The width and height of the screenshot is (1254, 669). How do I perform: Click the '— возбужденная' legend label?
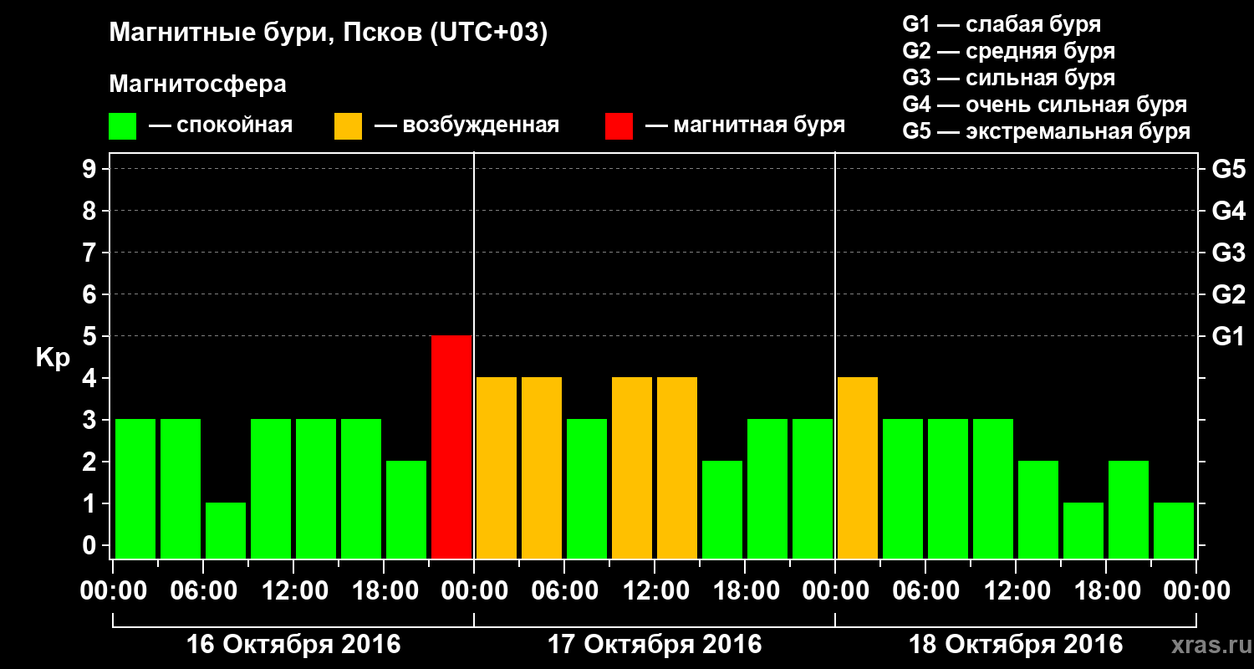pos(466,126)
